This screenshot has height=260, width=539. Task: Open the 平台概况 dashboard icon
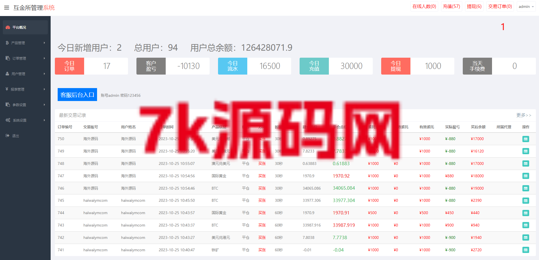(x=8, y=27)
